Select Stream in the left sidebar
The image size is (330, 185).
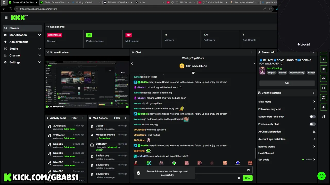coord(22,28)
